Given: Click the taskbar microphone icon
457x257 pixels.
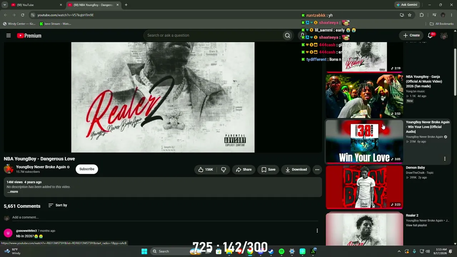Looking at the screenshot, I should pos(414,251).
